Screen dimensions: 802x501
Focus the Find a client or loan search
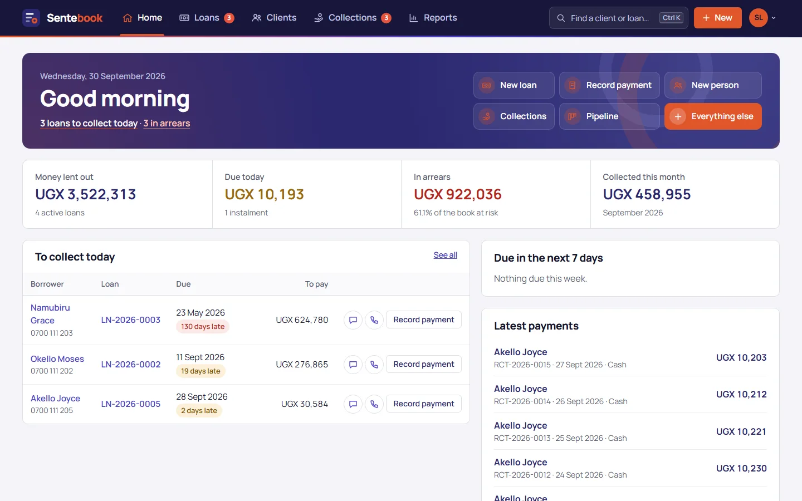pyautogui.click(x=618, y=18)
